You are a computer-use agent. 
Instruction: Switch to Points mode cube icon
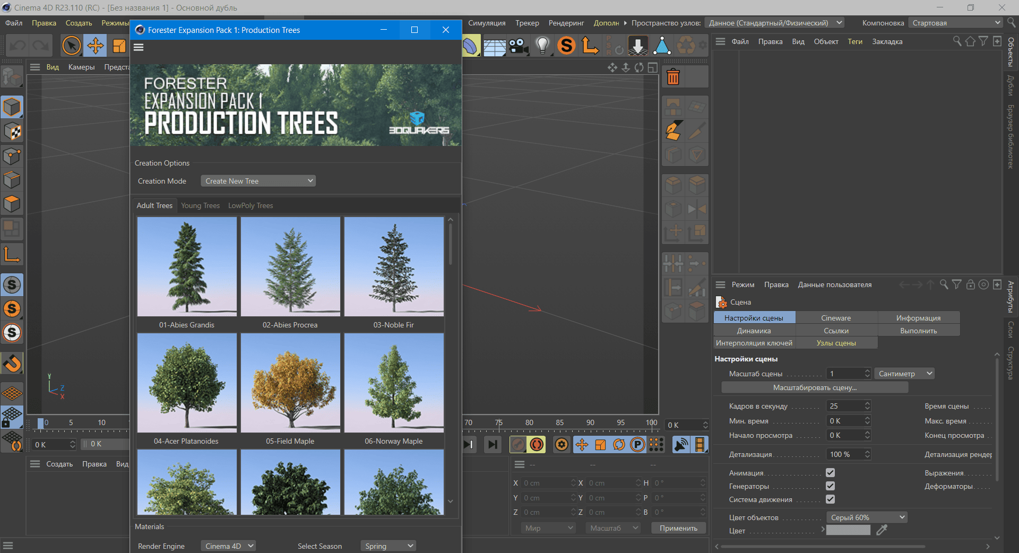tap(12, 156)
